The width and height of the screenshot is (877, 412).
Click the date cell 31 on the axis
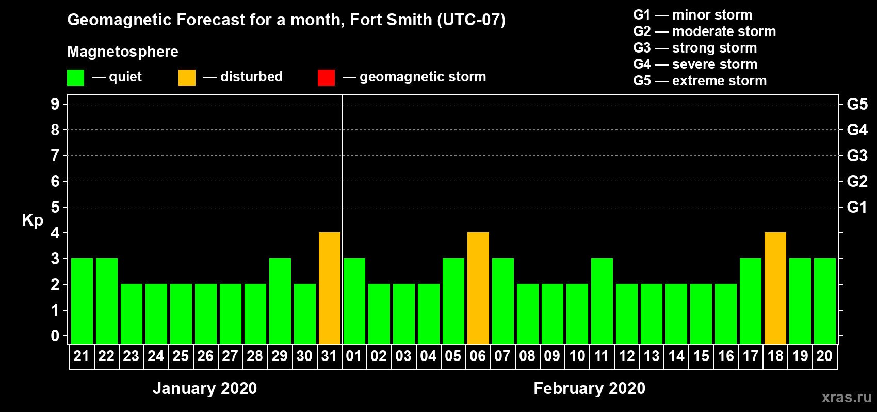pyautogui.click(x=329, y=356)
